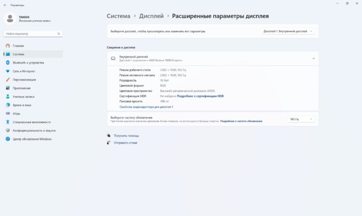Screen dimensions: 362x216
Task: Open Bluetooth и устройства settings
Action: tap(33, 62)
